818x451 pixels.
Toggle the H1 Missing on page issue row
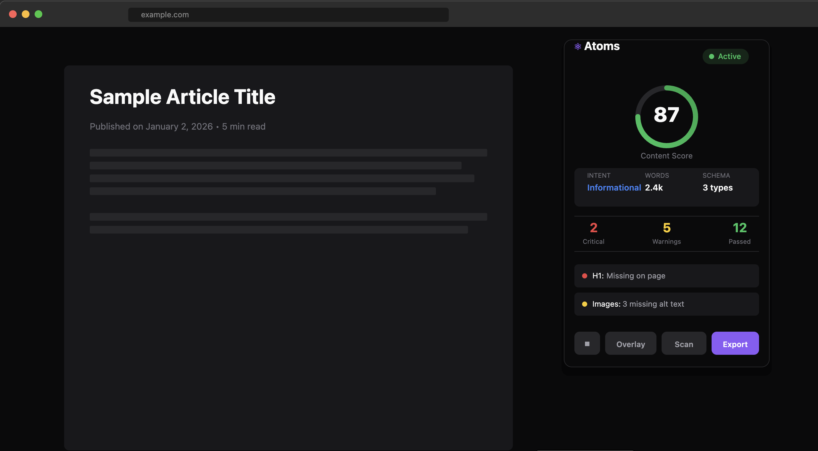tap(666, 276)
